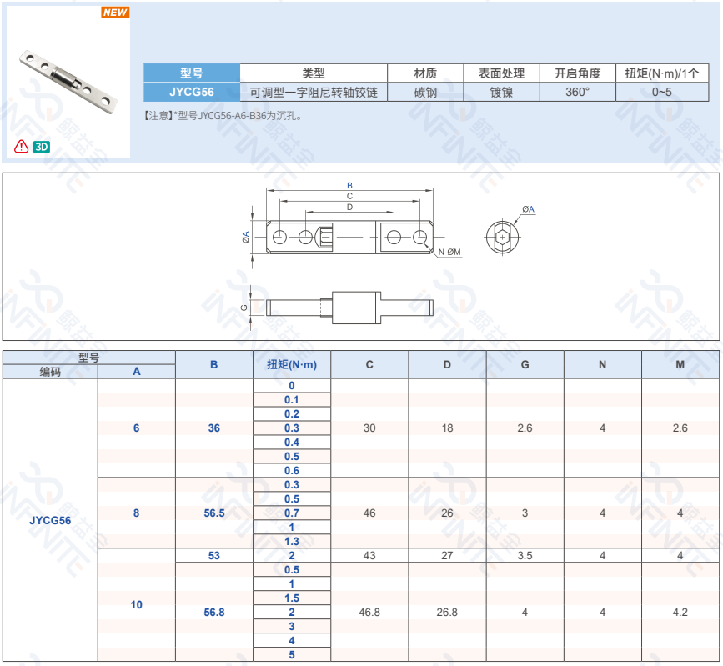
Task: Click the hexagonal end-view diagram of the hinge
Action: tap(503, 237)
